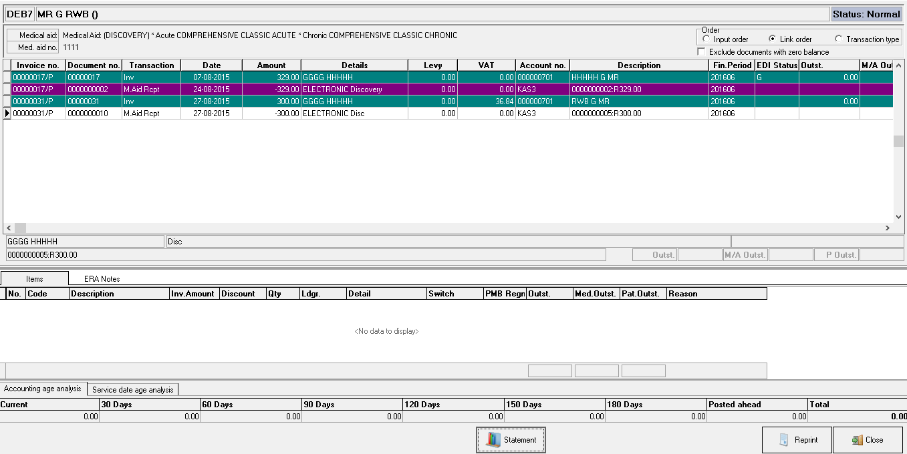This screenshot has height=454, width=907.
Task: Click the vertical scrollbar thumb in grid
Action: pos(899,141)
